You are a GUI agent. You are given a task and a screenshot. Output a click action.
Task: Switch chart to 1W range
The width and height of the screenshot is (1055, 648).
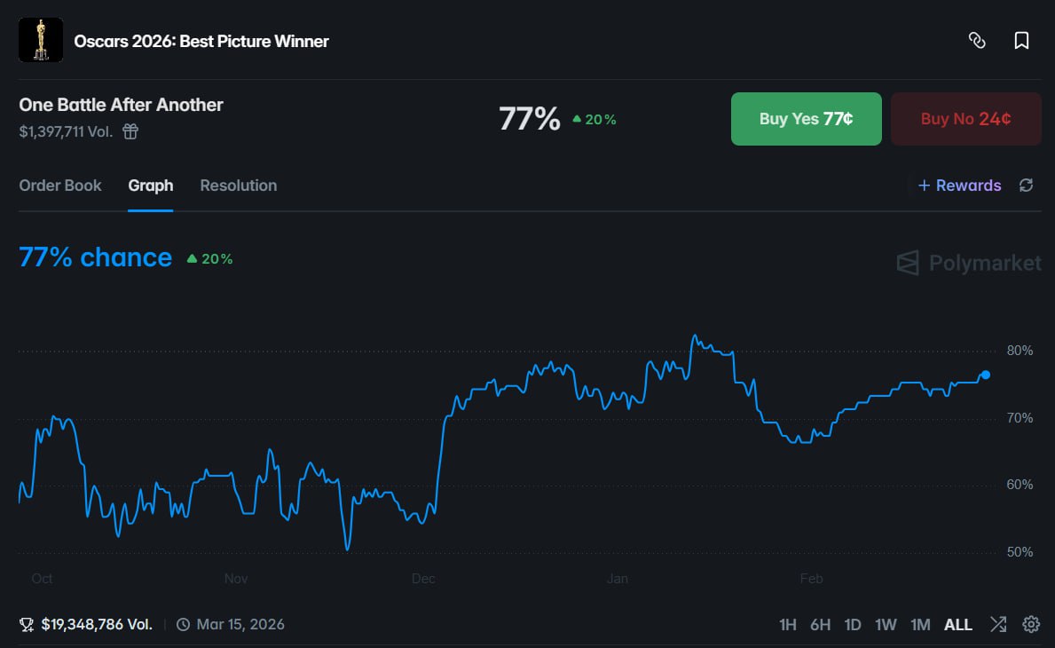tap(886, 625)
